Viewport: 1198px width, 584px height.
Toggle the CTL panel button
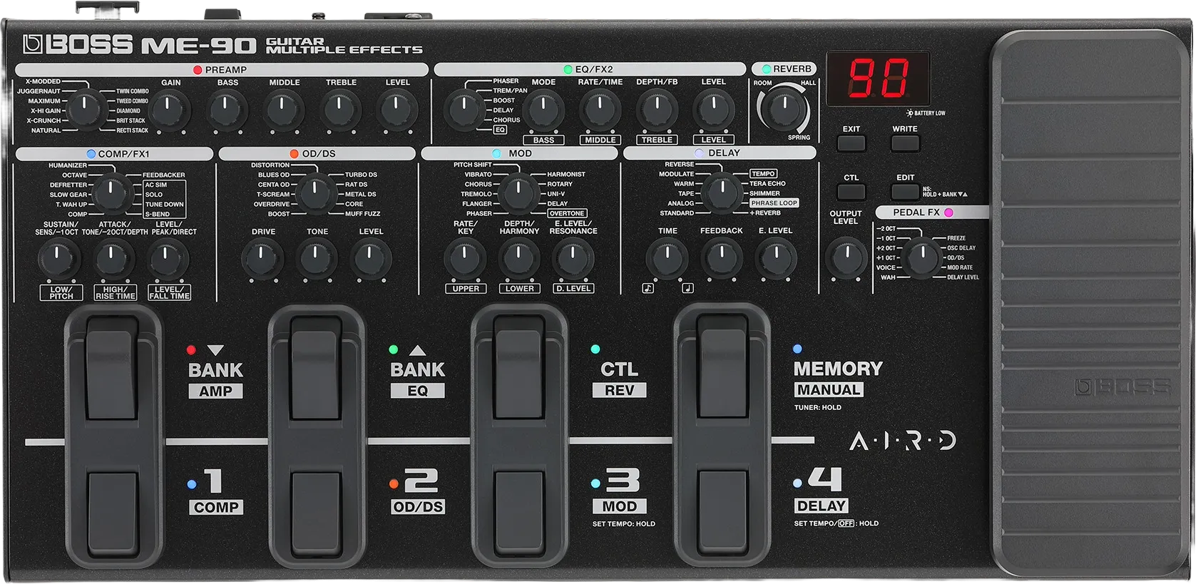(x=851, y=192)
